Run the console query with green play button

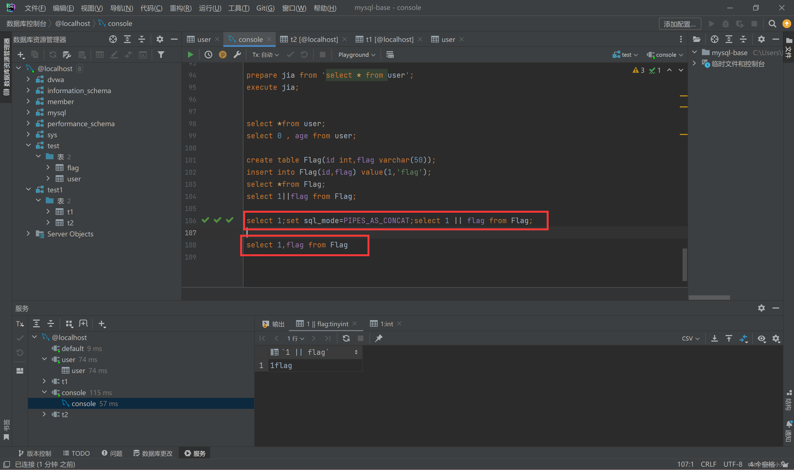[x=190, y=55]
